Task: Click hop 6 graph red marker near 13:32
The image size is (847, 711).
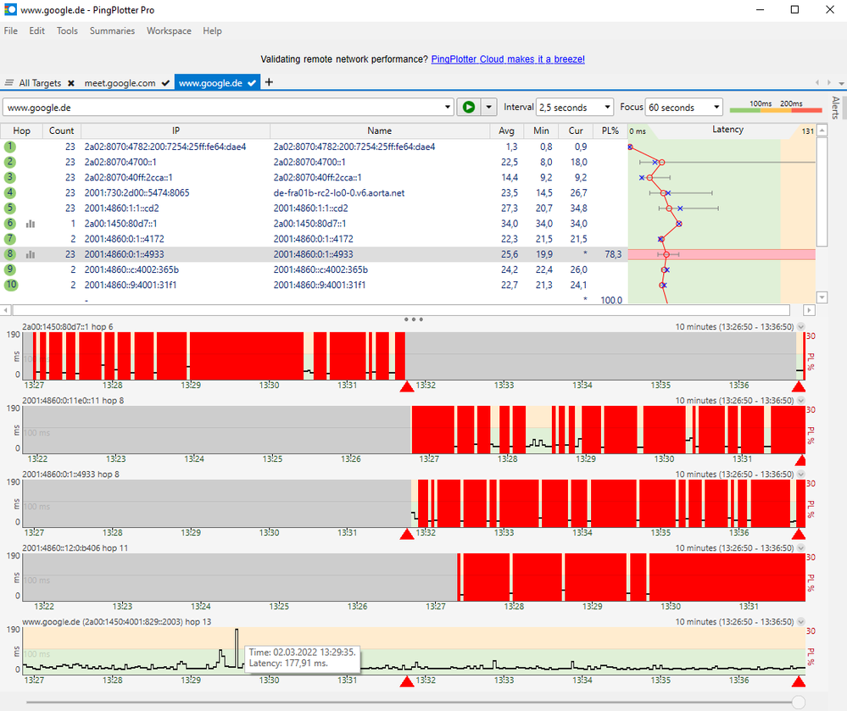Action: 407,386
